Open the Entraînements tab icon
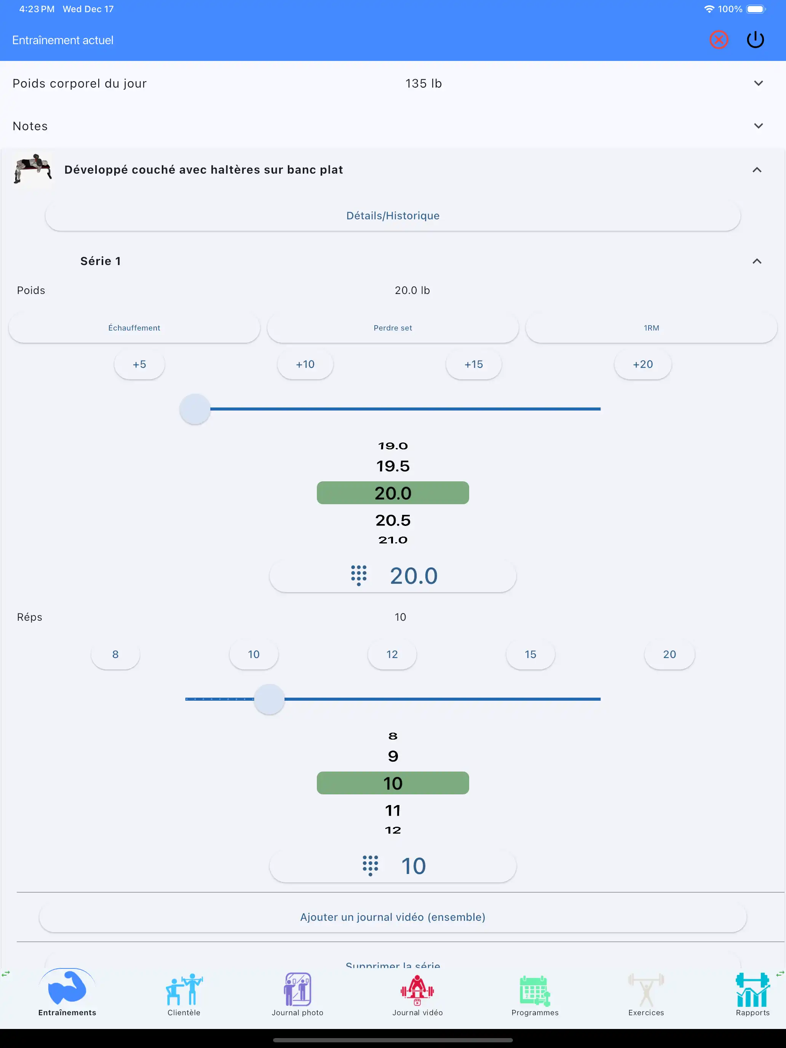The height and width of the screenshot is (1048, 786). [67, 990]
